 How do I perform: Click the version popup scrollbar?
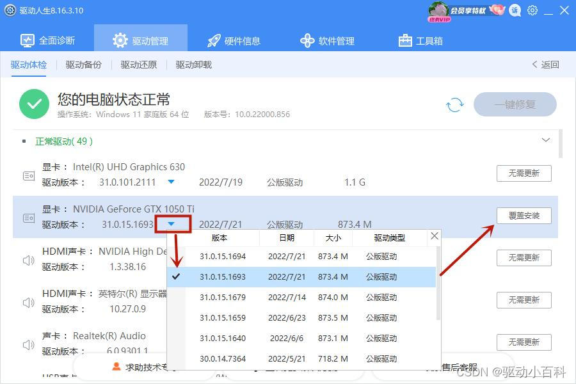coord(438,283)
